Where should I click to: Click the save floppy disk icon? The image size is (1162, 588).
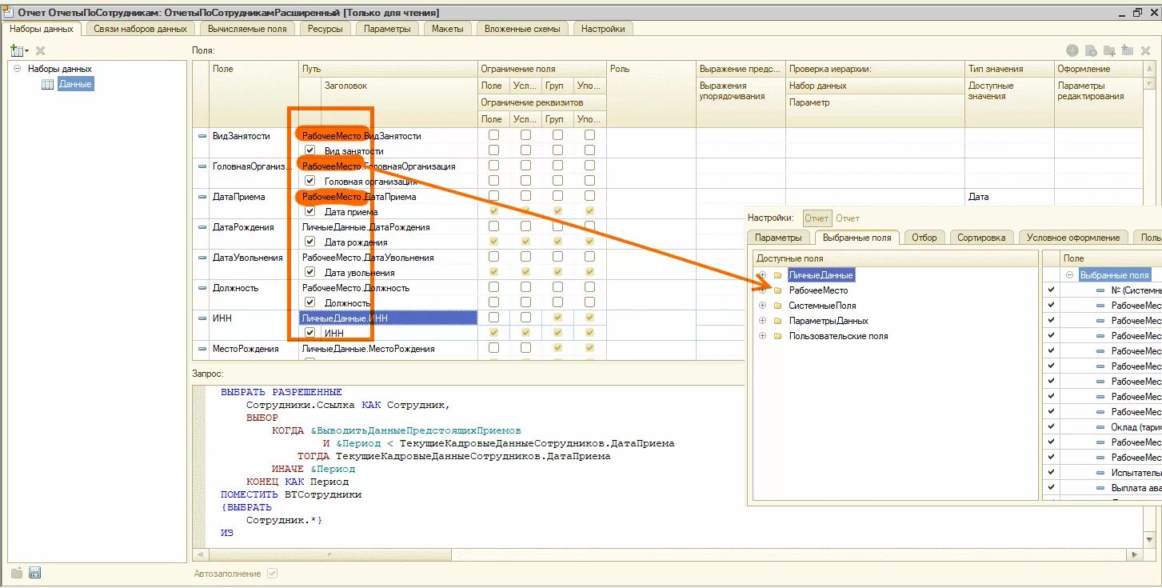pyautogui.click(x=34, y=573)
